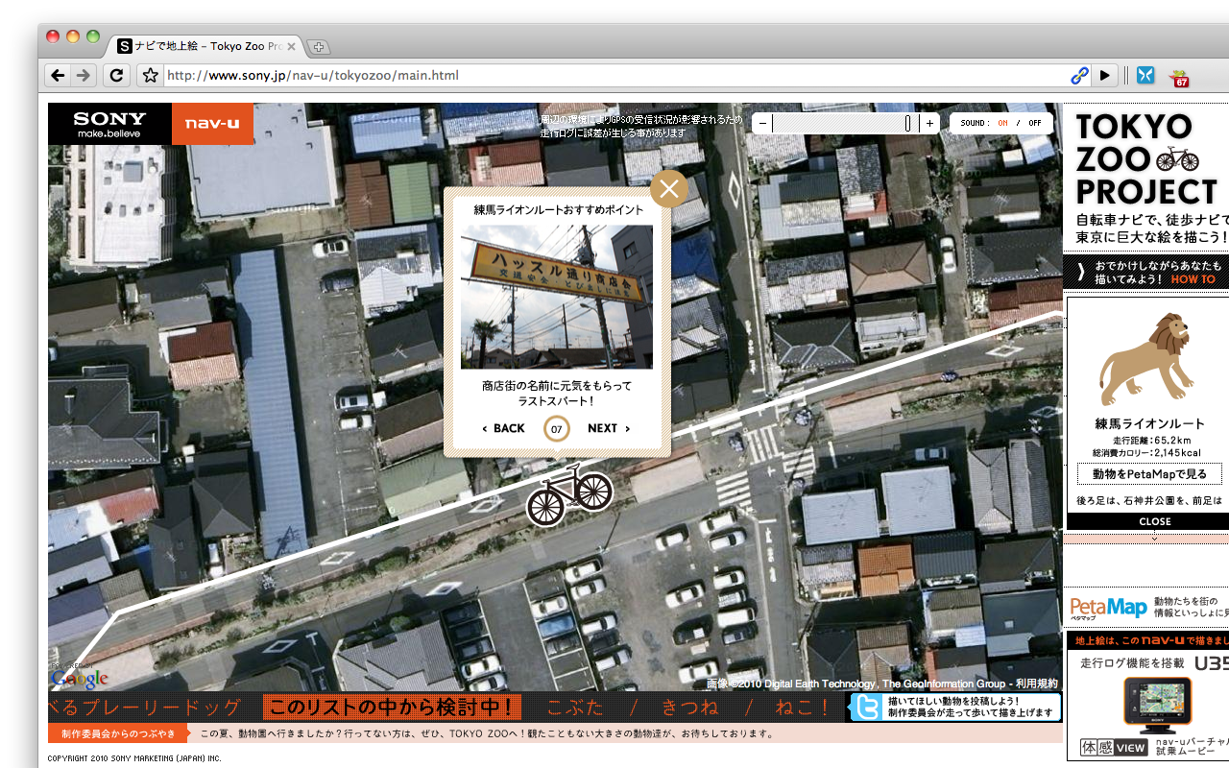Click the Google logo on the map
The width and height of the screenshot is (1229, 768).
(x=79, y=679)
